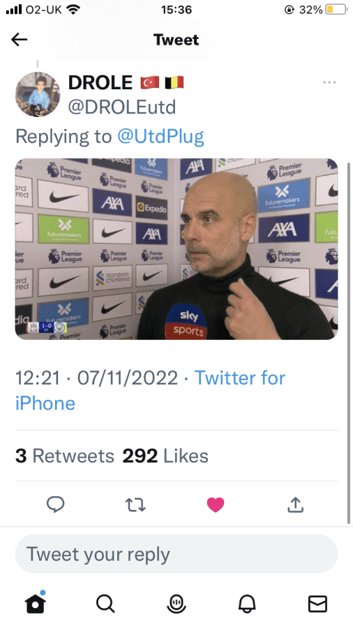353x627 pixels.
Task: Tap the share upload icon
Action: (x=295, y=504)
